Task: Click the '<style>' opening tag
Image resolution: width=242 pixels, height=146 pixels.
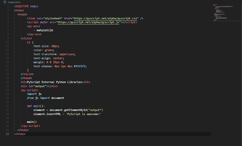Action: (x=26, y=38)
